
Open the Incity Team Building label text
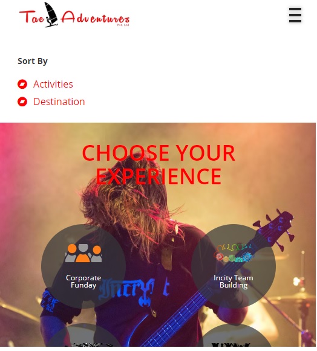coord(234,282)
